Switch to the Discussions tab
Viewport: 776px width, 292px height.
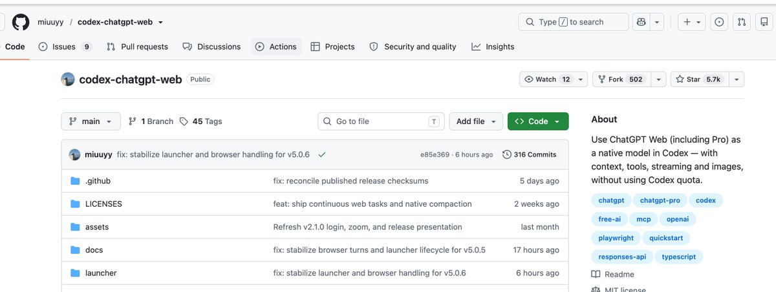pyautogui.click(x=211, y=47)
